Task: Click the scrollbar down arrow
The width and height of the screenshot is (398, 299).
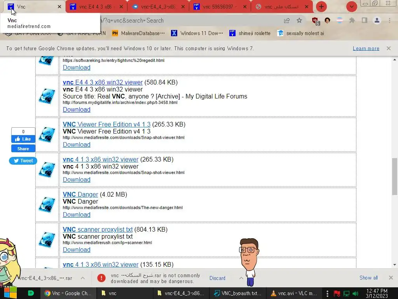Action: click(395, 265)
